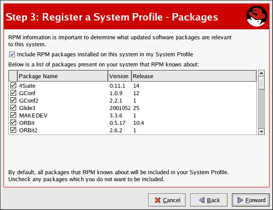The image size is (273, 210).
Task: Uncheck the Glide3 package checkbox
Action: point(13,108)
